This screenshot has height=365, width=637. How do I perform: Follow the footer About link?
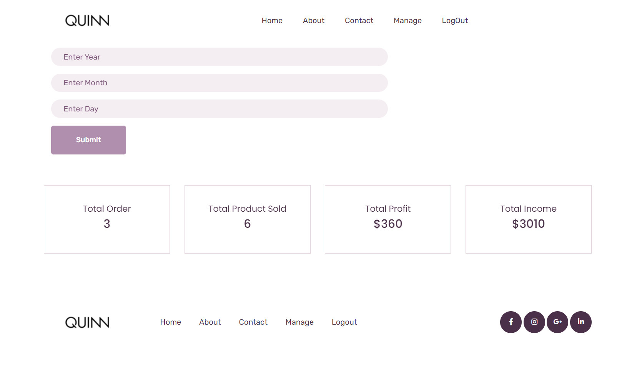coord(210,322)
